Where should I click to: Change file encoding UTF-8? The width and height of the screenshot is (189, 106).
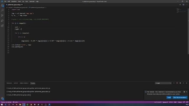click(x=171, y=102)
